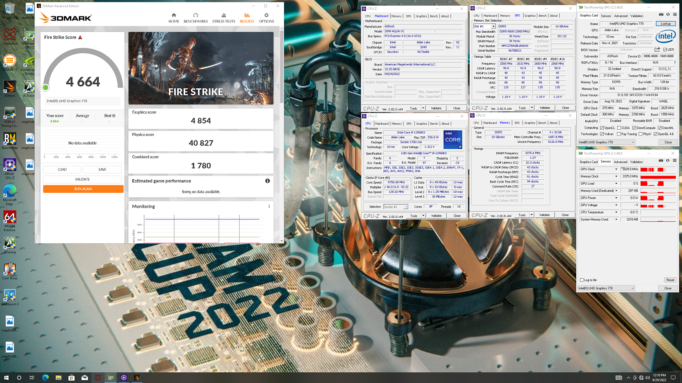Open the Monitoring panel three-dot menu
This screenshot has height=383, width=682.
click(x=269, y=206)
